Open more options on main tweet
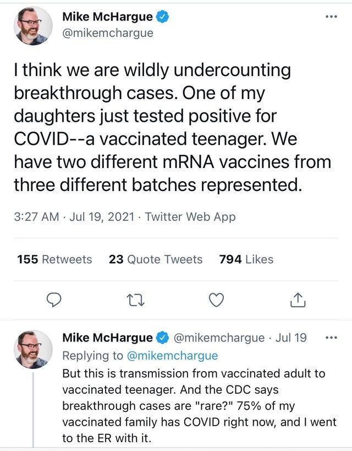352x451 pixels. point(330,17)
